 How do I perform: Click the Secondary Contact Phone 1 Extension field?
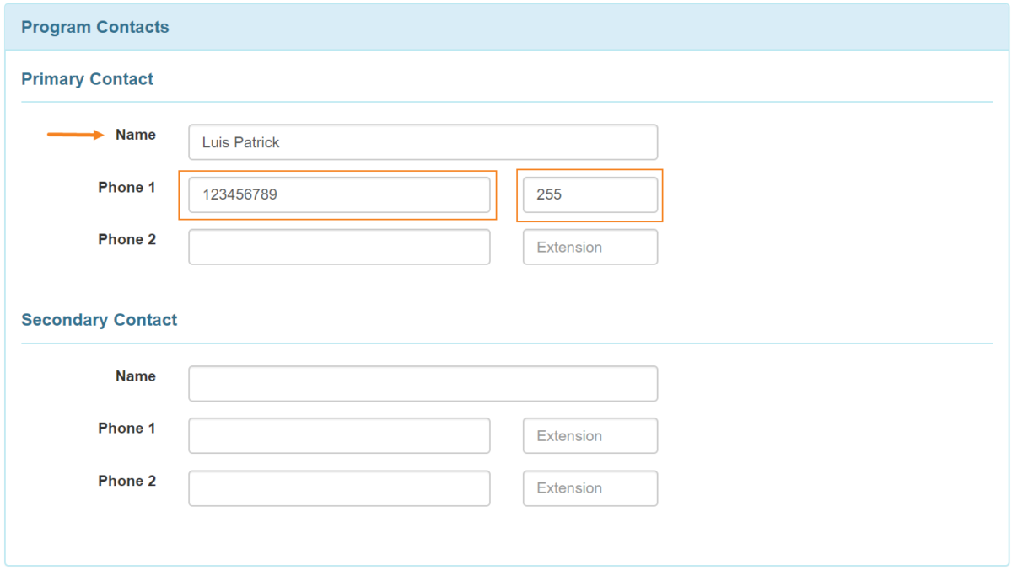(x=589, y=435)
